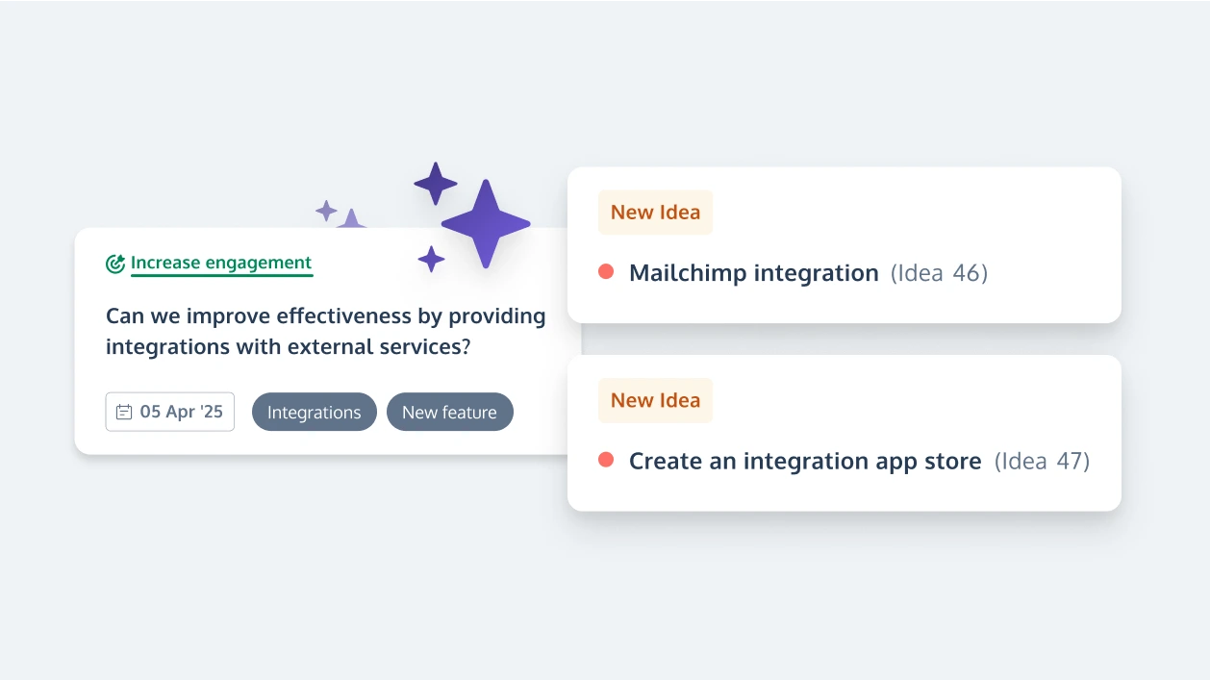Select the New feature tag

[450, 412]
